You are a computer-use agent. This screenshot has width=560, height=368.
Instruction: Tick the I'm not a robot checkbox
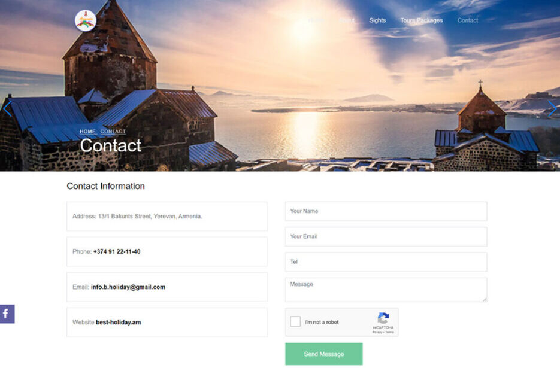295,321
